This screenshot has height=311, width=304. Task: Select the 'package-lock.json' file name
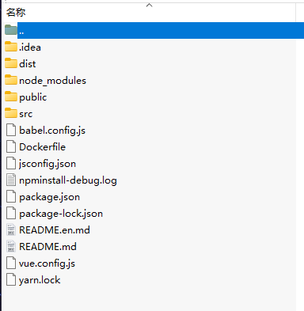[61, 214]
